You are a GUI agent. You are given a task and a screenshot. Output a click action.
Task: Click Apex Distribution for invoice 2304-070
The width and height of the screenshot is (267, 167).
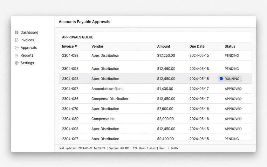(105, 109)
